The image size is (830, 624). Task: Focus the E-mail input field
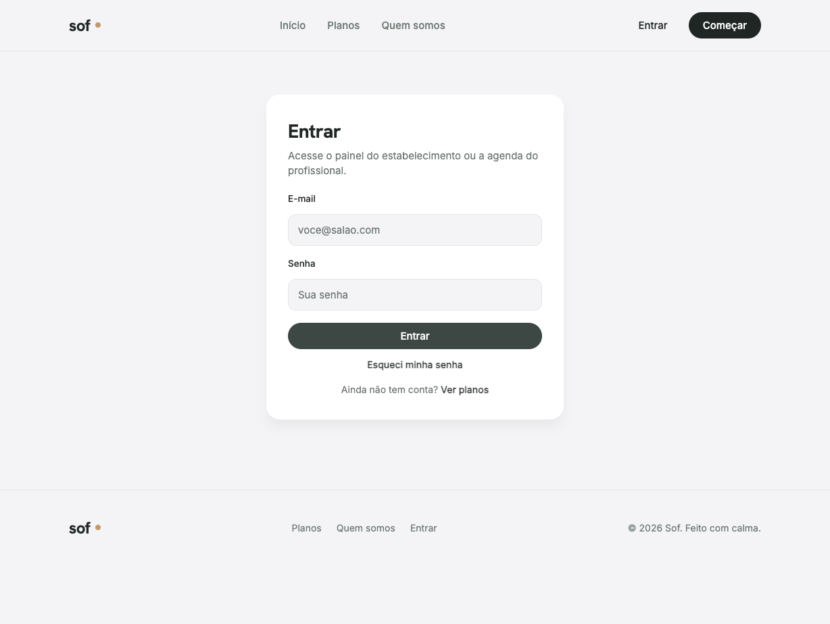tap(415, 230)
